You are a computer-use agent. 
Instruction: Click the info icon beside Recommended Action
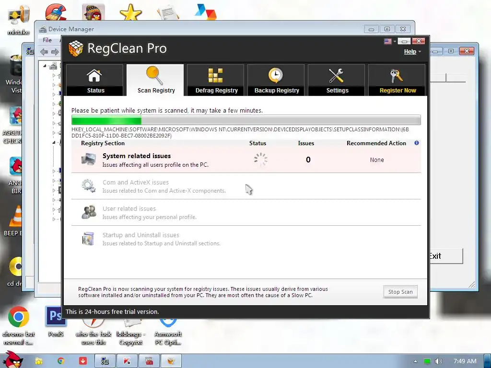point(417,143)
